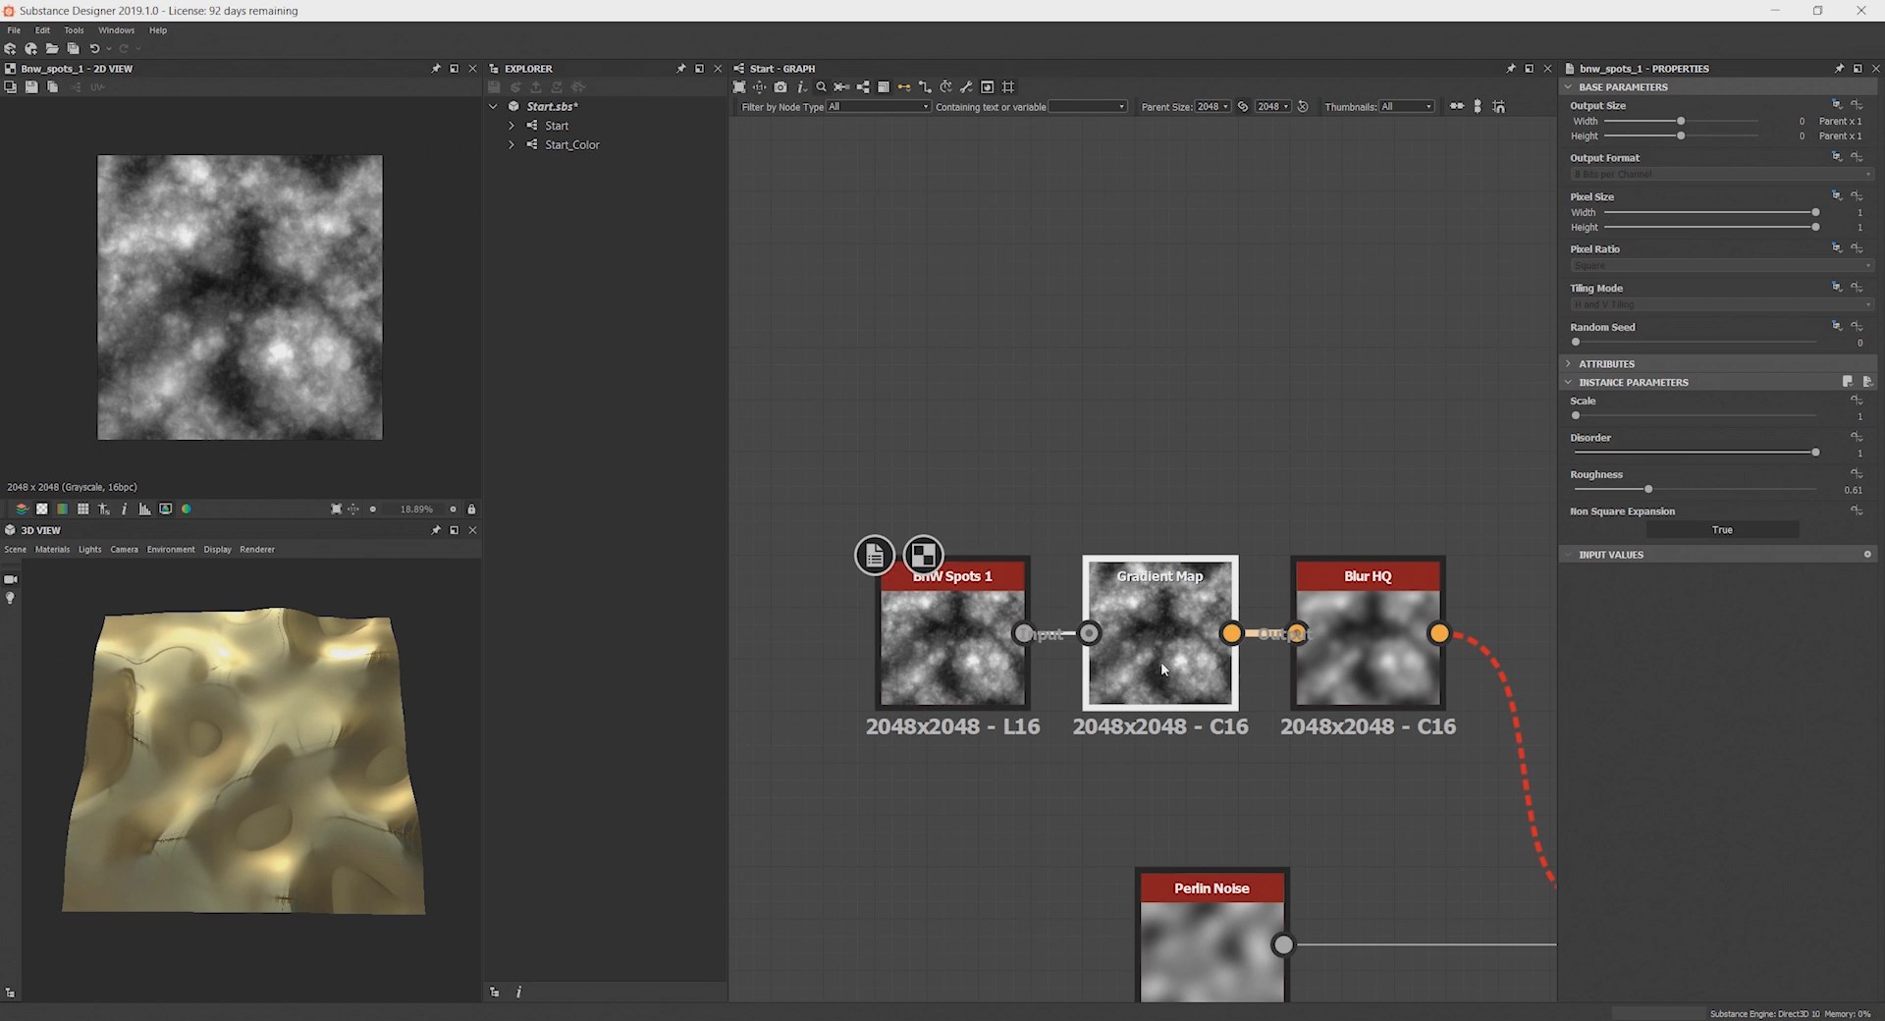The image size is (1885, 1021).
Task: Click the checker icon above Bnw Spots node
Action: (x=923, y=556)
